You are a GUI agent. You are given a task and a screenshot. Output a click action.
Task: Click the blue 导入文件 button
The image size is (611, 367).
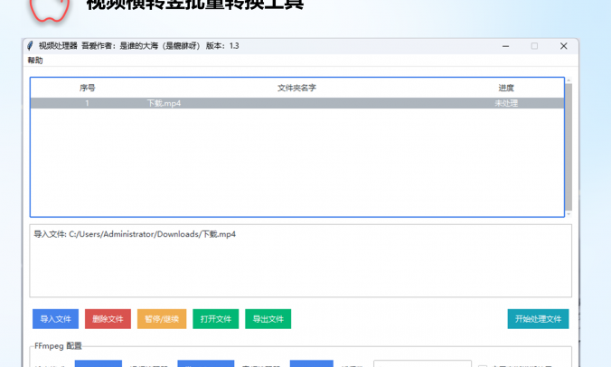(x=55, y=319)
